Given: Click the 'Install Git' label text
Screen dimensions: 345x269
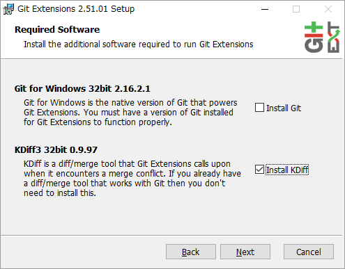Looking at the screenshot, I should pyautogui.click(x=284, y=108).
